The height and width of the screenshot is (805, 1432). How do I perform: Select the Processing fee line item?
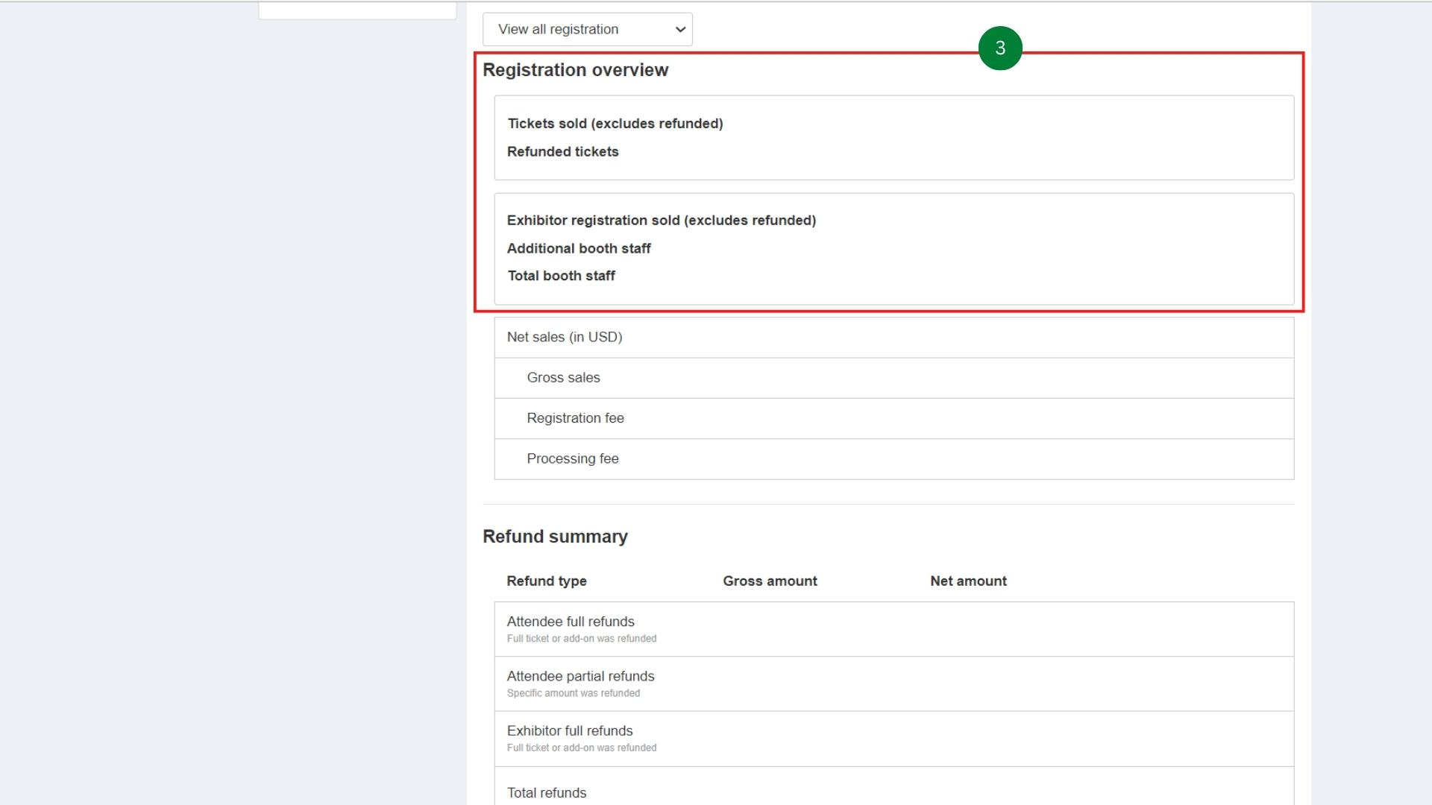[x=573, y=458]
